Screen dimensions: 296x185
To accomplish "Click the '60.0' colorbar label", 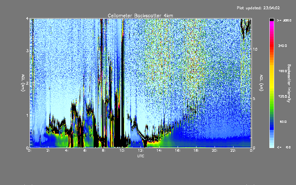I will (283, 122).
